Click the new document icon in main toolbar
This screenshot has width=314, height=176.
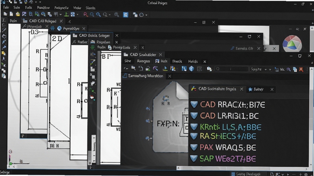11,14
